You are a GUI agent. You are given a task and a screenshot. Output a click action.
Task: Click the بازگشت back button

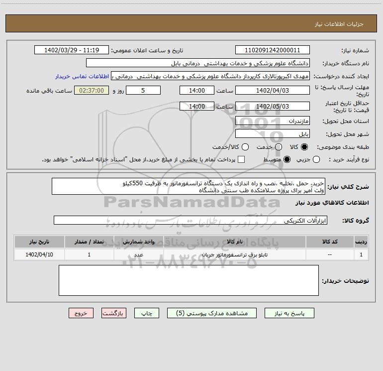(x=114, y=313)
